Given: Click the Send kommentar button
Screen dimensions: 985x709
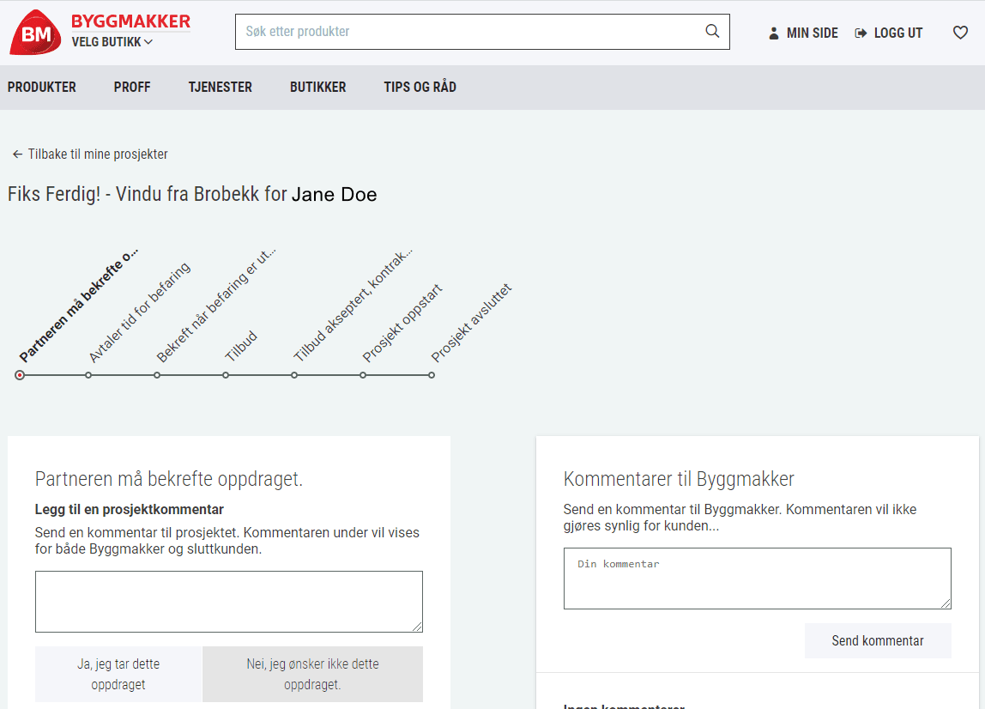Looking at the screenshot, I should (878, 640).
